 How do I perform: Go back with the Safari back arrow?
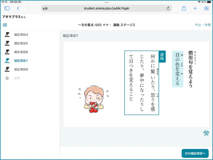[x=18, y=8]
